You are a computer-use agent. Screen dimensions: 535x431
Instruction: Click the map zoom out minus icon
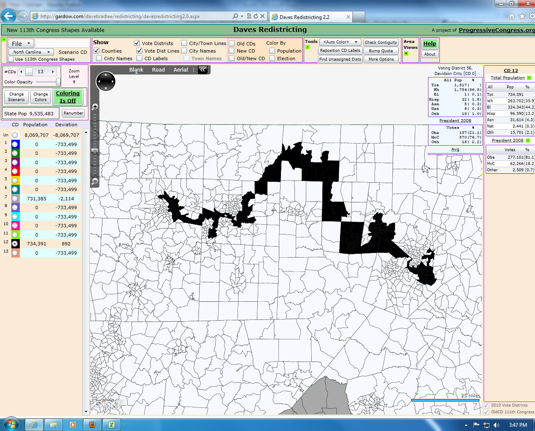pyautogui.click(x=95, y=181)
